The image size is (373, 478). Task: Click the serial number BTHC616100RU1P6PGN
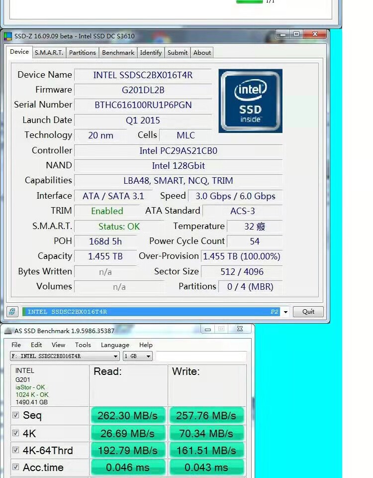(x=143, y=105)
